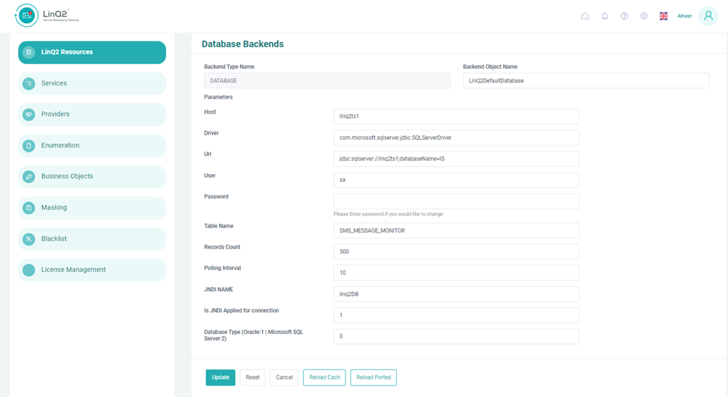The image size is (728, 397).
Task: Click the JNDI NAME label
Action: pyautogui.click(x=218, y=290)
